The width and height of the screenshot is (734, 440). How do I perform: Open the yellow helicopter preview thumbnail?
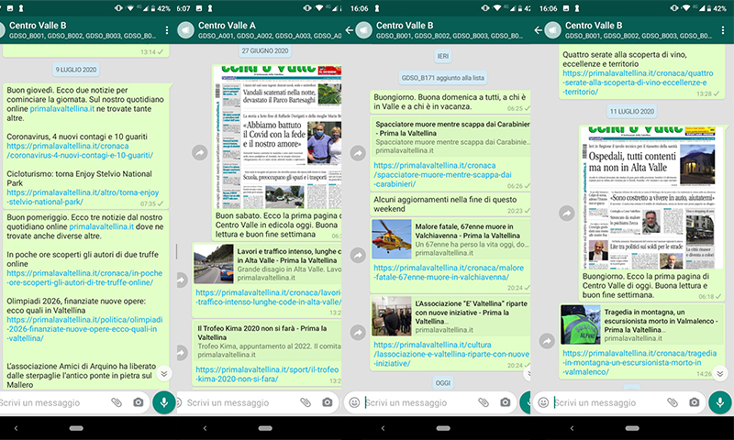coord(392,239)
